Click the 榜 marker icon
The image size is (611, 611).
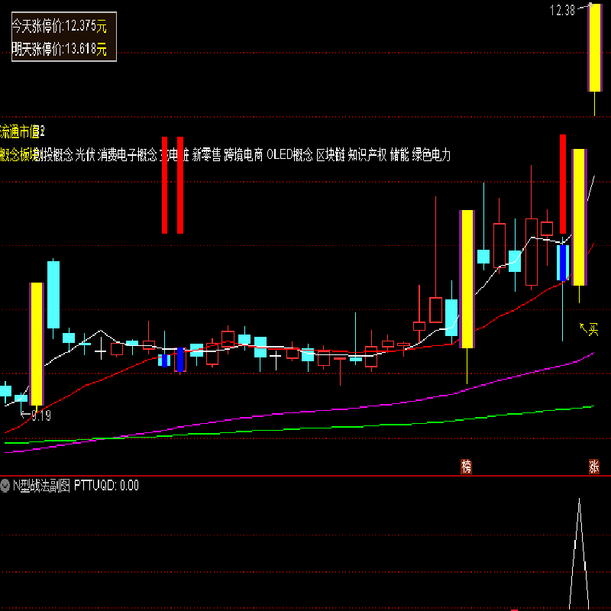[466, 466]
